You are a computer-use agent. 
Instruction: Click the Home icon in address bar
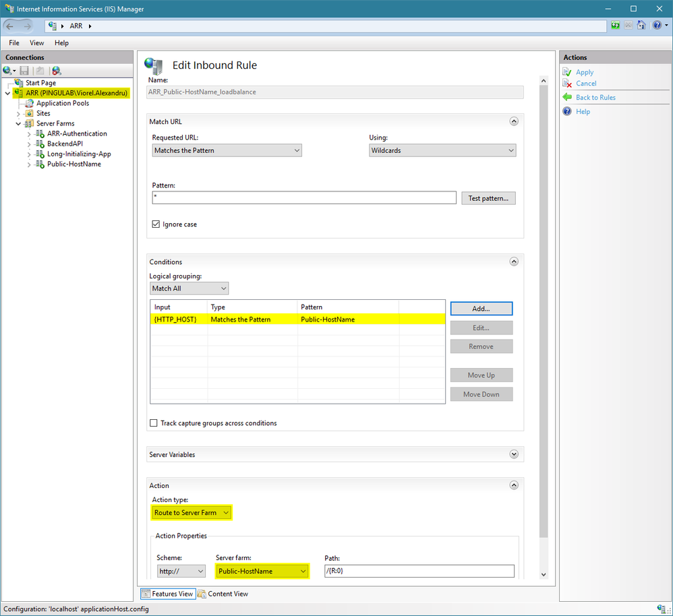(x=641, y=26)
